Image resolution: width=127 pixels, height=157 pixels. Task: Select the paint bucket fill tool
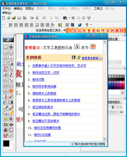point(5,102)
